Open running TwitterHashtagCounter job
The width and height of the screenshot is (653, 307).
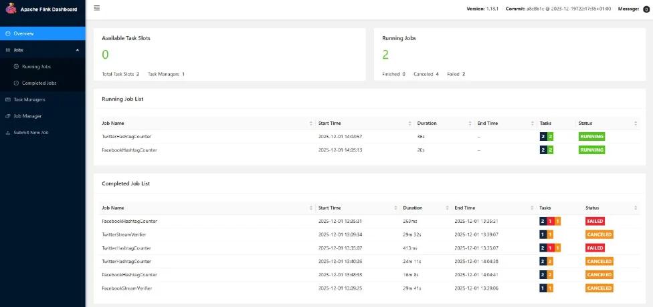point(126,137)
